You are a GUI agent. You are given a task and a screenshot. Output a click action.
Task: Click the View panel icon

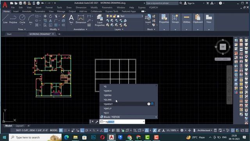pyautogui.click(x=209, y=19)
